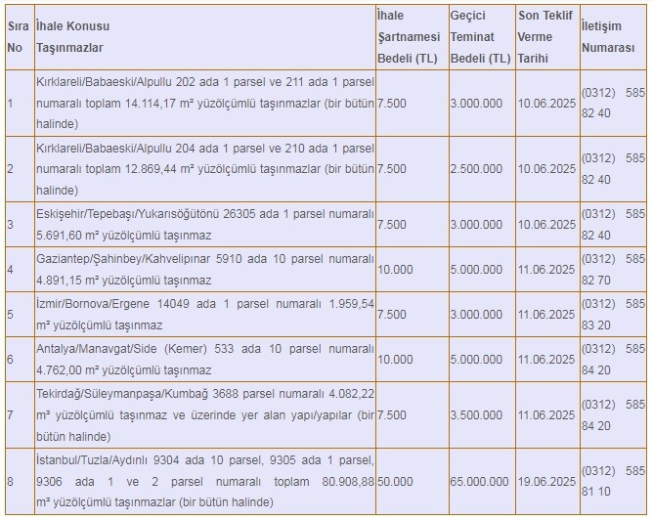The height and width of the screenshot is (520, 653).
Task: Click the 7.500 fee in İzmir row
Action: pyautogui.click(x=392, y=315)
